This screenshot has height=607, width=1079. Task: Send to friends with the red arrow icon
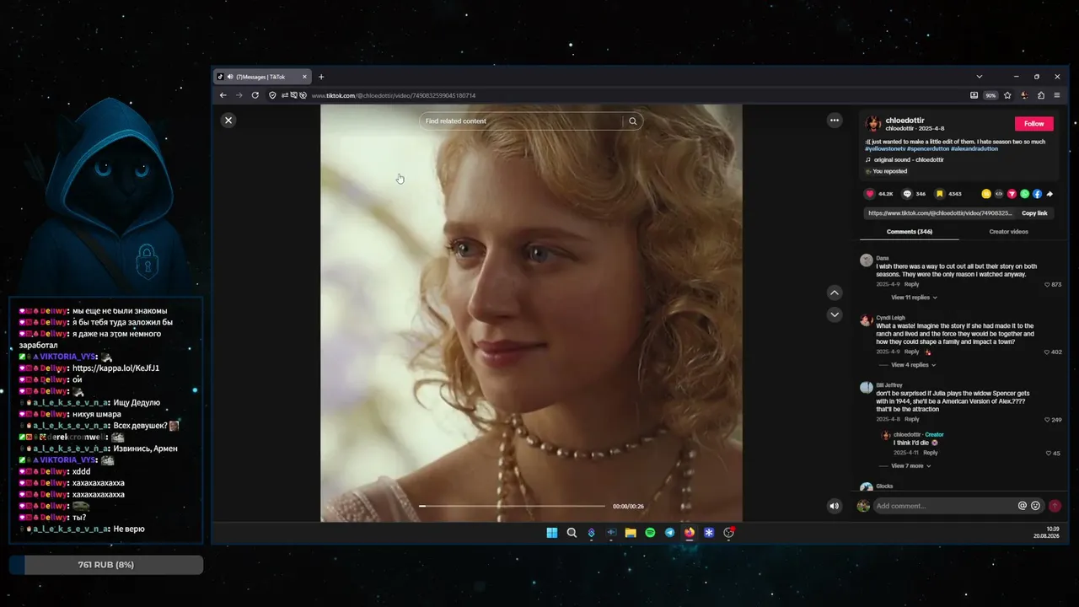1012,194
